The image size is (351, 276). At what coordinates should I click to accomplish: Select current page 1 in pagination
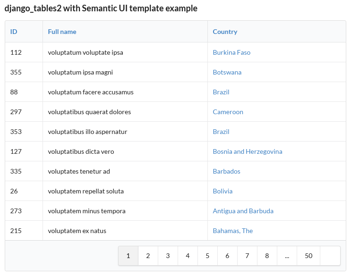(128, 256)
